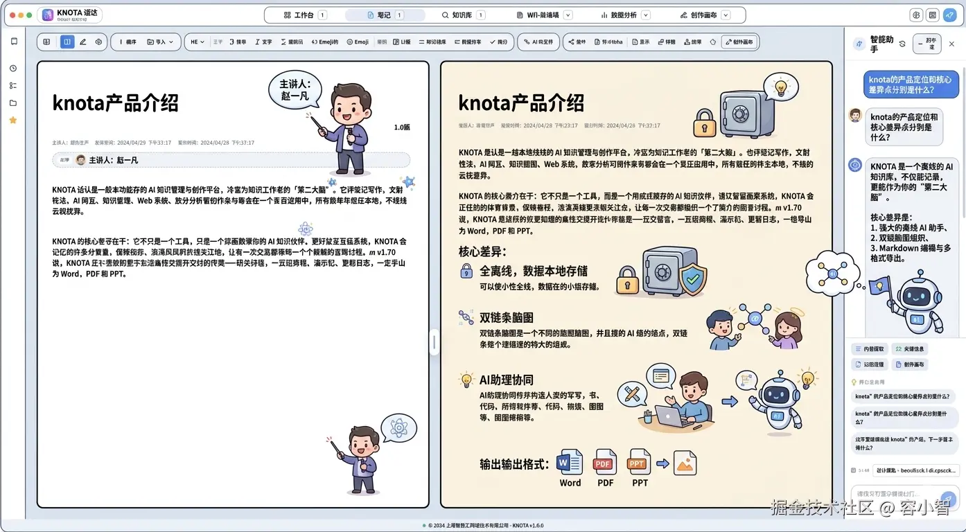The image size is (966, 532).
Task: Click the share icon item in the toolbar
Action: tap(577, 42)
